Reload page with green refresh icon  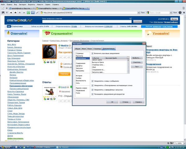28,12
